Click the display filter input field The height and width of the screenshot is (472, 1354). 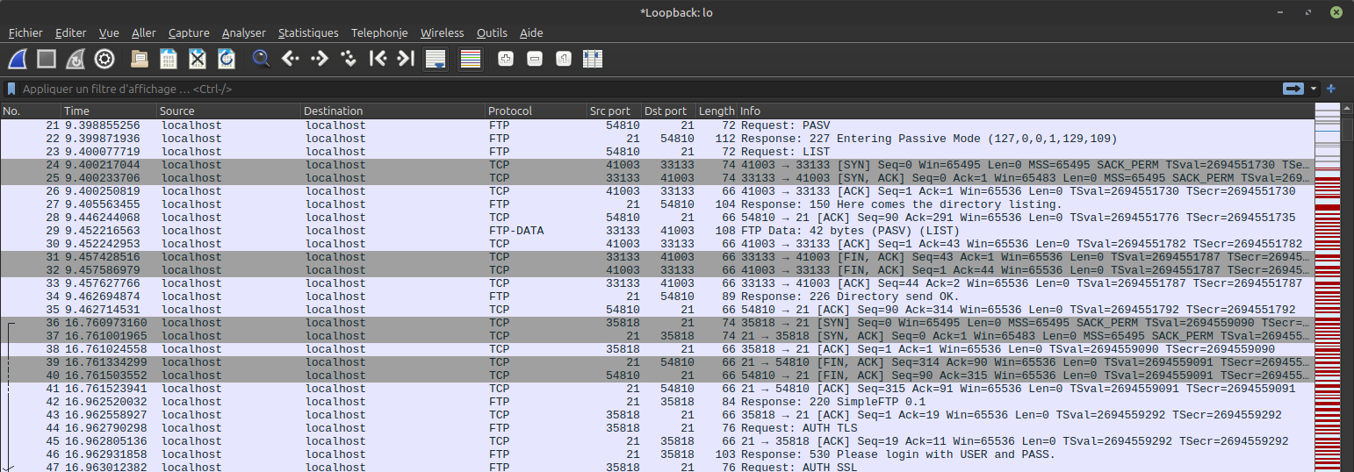615,89
